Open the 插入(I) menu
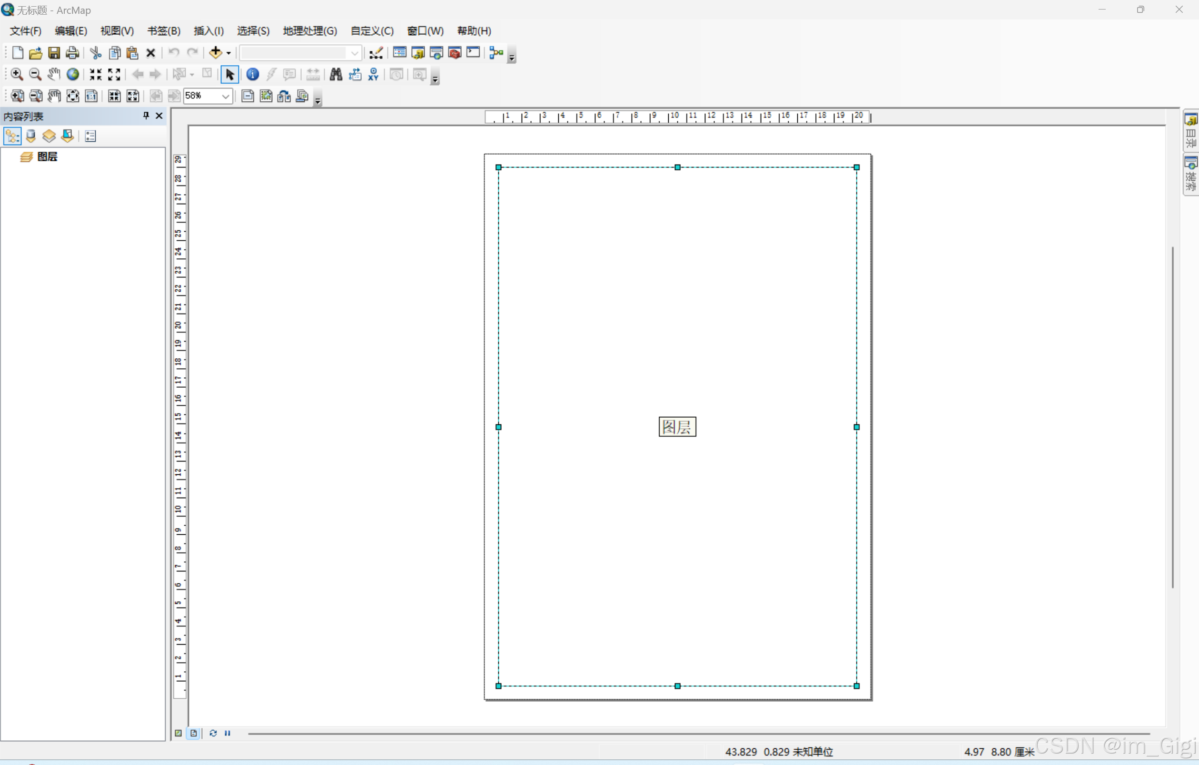The width and height of the screenshot is (1199, 765). point(208,31)
